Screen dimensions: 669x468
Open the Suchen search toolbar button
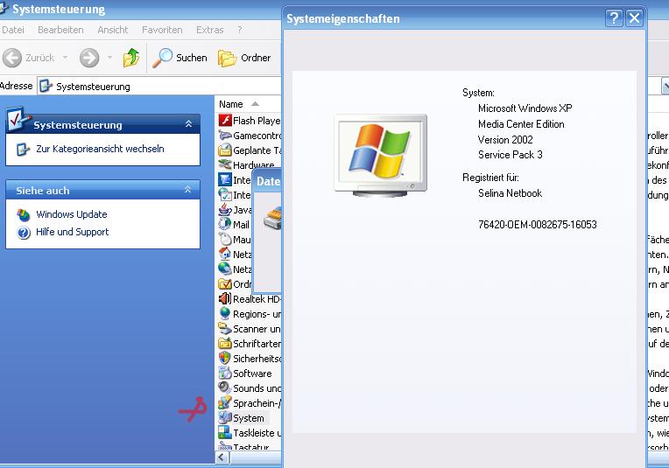180,58
